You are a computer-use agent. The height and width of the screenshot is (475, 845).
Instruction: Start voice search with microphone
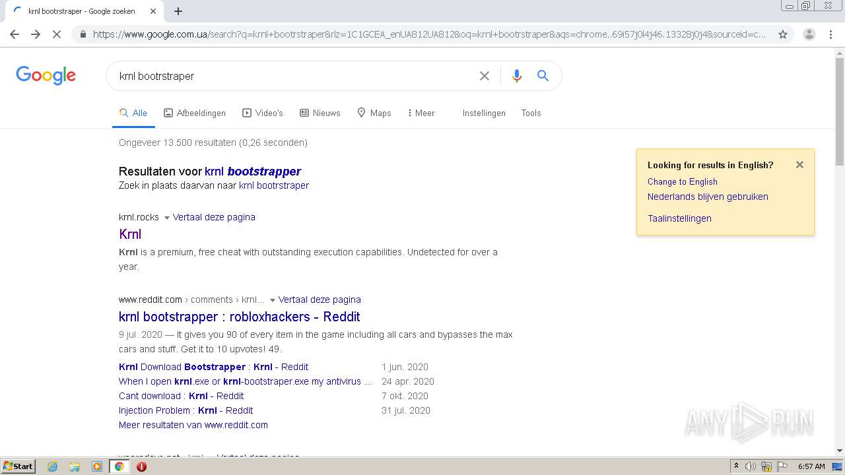(x=517, y=76)
